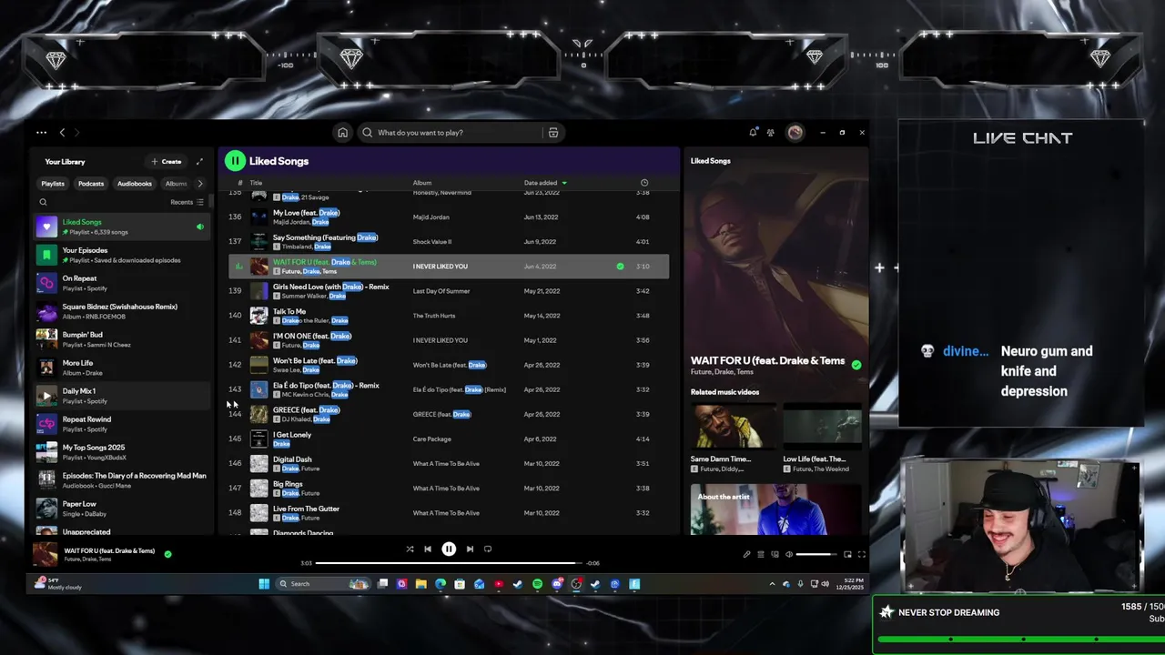Screen dimensions: 1165x655
Task: Open Same Damn Time music video thumbnail
Action: (734, 427)
